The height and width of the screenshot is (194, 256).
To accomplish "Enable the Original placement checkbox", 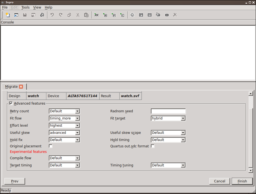I will 51,146.
